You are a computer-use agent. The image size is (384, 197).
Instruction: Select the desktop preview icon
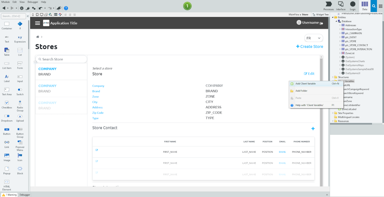click(41, 14)
